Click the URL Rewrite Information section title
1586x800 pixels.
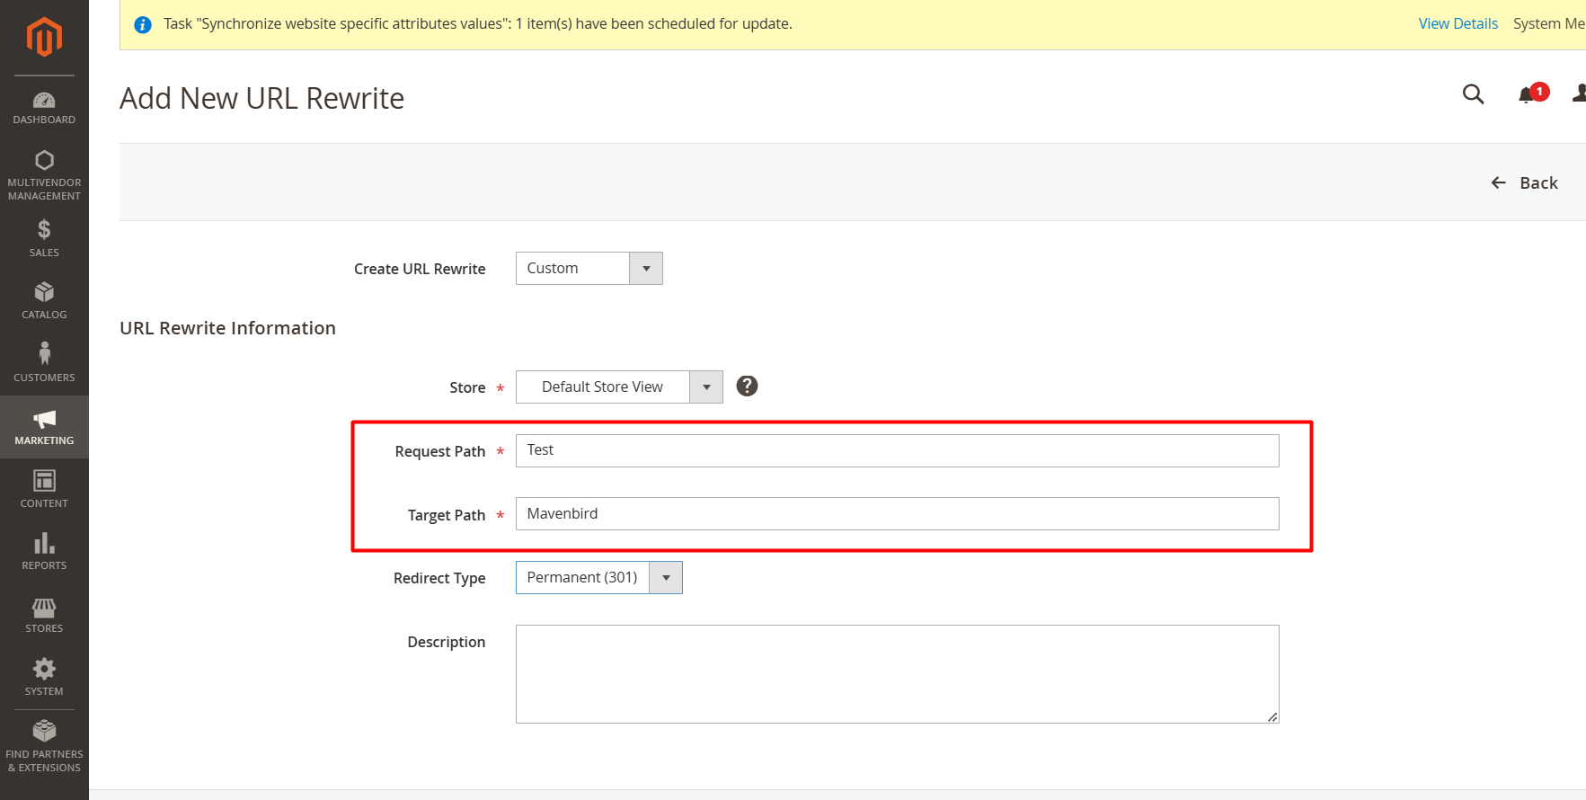click(x=227, y=328)
